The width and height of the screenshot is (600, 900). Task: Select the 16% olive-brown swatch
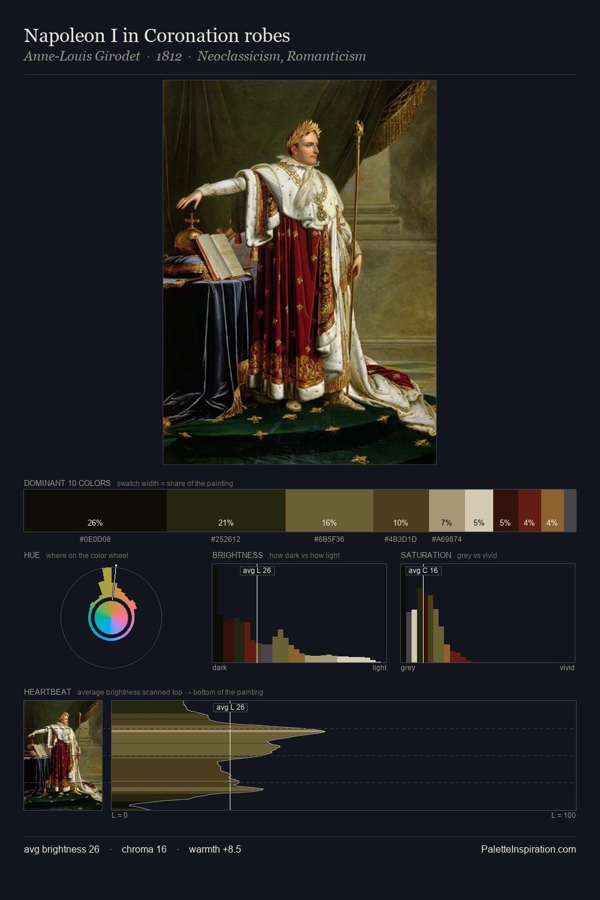329,511
